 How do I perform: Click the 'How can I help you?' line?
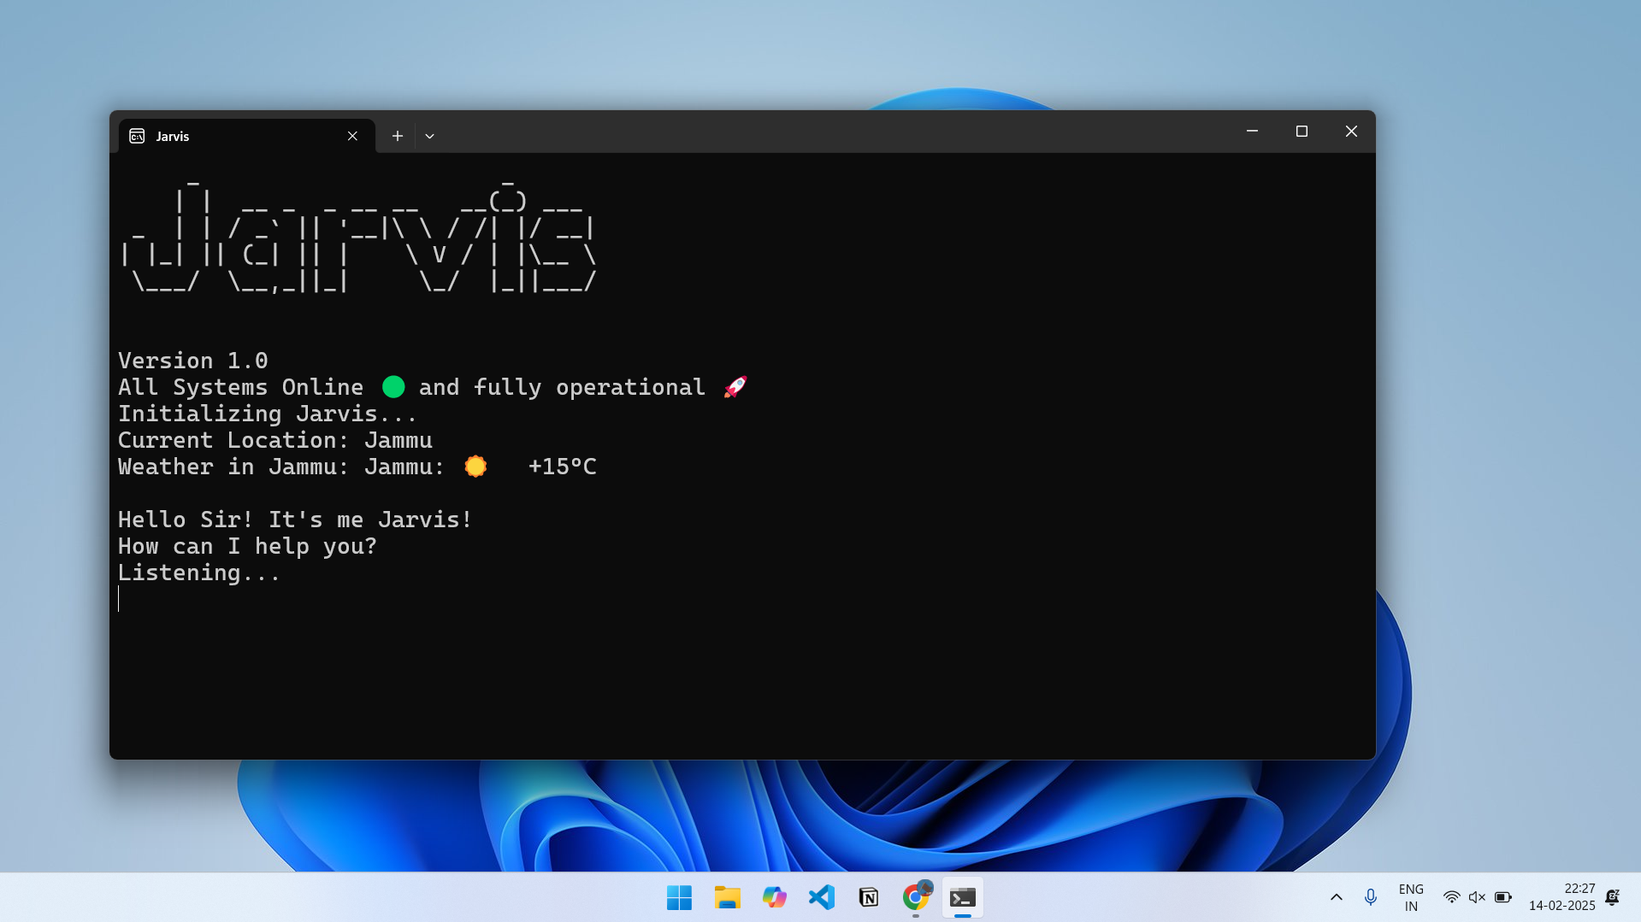point(247,546)
